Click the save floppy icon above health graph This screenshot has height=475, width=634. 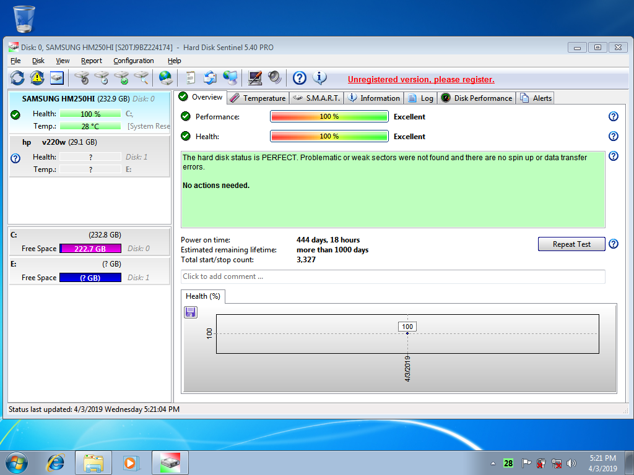pyautogui.click(x=191, y=312)
